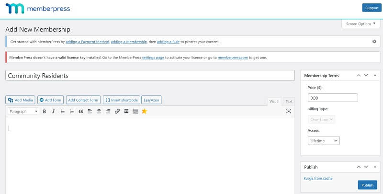Switch to the Text editor tab
383x194 pixels.
click(289, 102)
